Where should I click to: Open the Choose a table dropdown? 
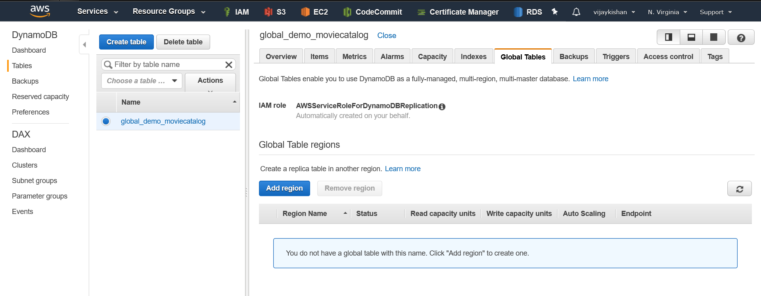(142, 81)
